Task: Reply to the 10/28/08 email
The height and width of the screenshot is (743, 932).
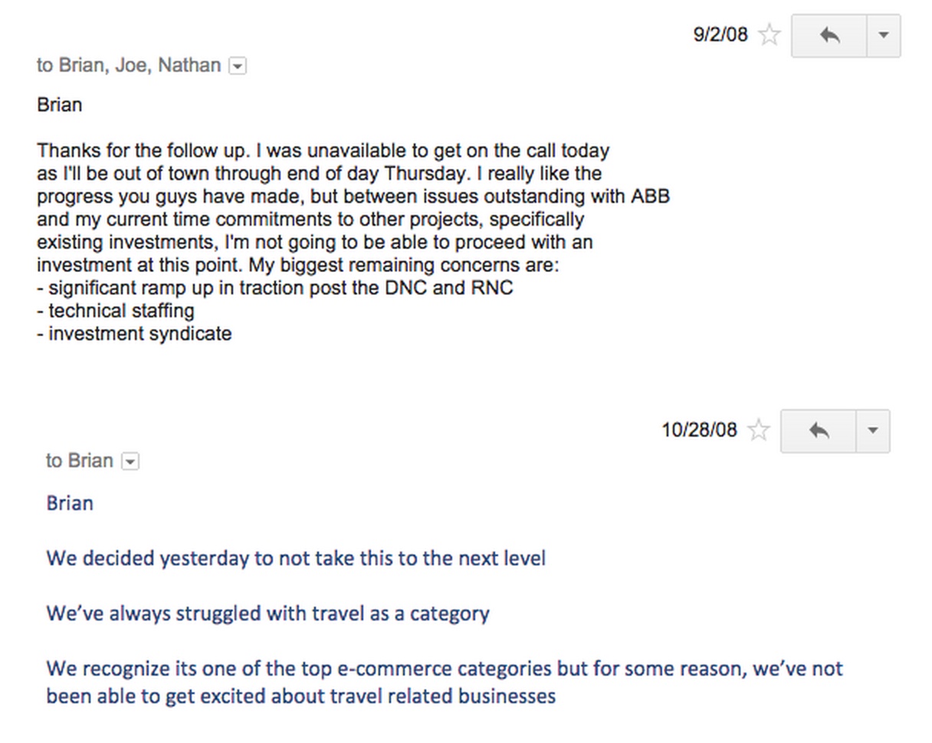Action: point(819,430)
